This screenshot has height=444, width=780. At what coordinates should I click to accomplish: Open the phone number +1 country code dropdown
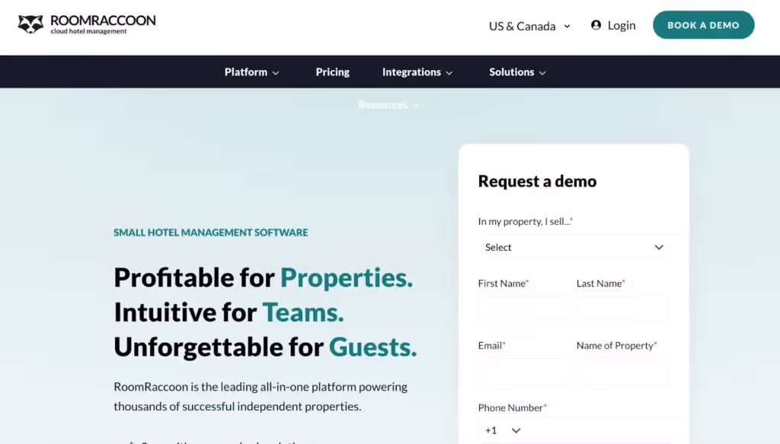tap(503, 430)
